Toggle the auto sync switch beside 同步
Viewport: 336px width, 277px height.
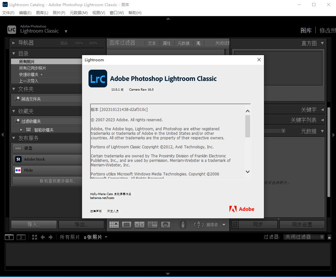(235, 225)
